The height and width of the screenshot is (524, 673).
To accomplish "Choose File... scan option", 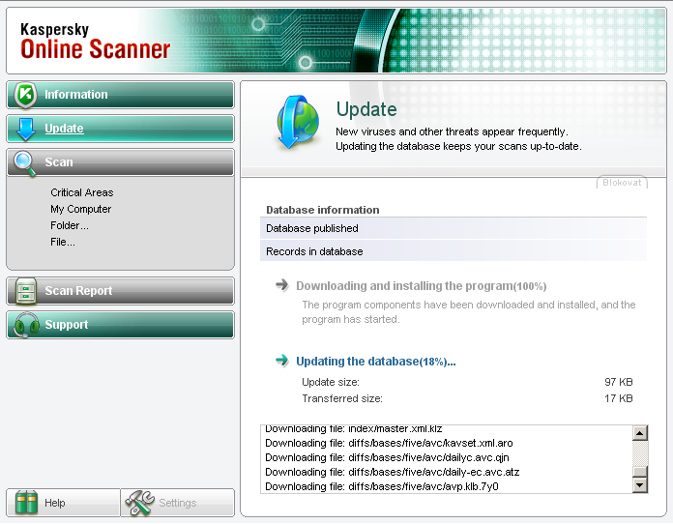I will [x=63, y=242].
